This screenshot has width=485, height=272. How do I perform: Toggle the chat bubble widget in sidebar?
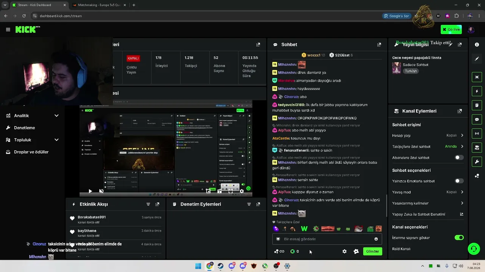[x=477, y=119]
